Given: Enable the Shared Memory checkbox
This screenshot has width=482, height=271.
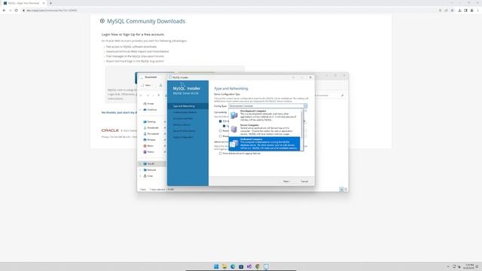Looking at the screenshot, I should 221,136.
